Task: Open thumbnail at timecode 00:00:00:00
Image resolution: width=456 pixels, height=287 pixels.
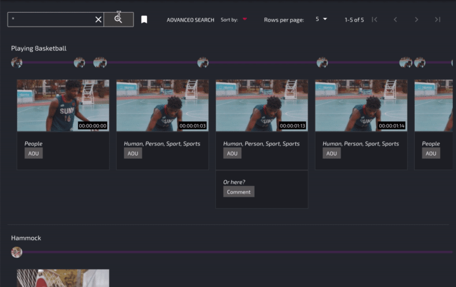Action: click(63, 105)
